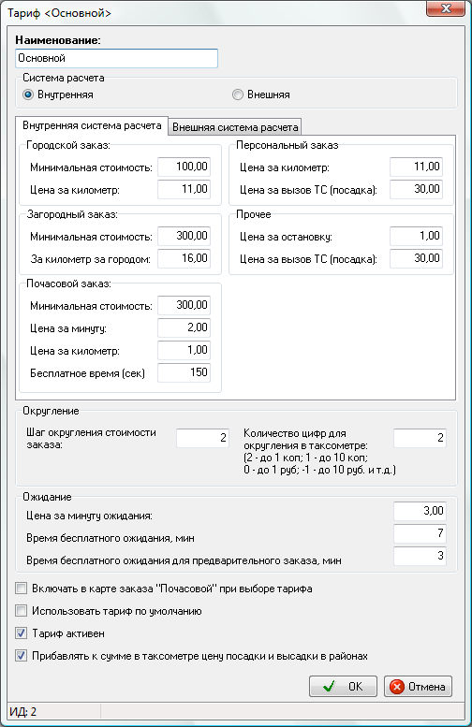Click the green checkmark OK button
Viewport: 472px width, 727px height.
click(x=343, y=686)
